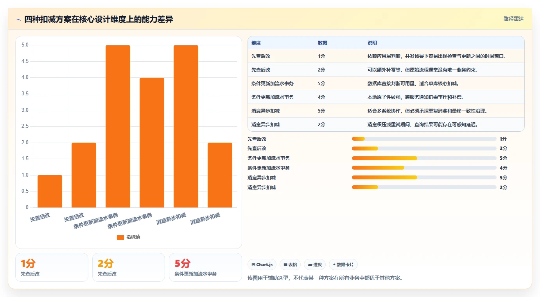This screenshot has width=540, height=297.
Task: Click the footer note 该图用于辅助选型
Action: coord(325,278)
